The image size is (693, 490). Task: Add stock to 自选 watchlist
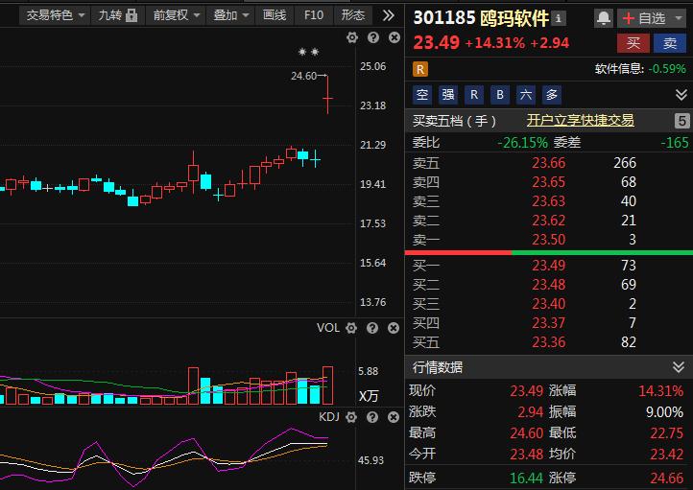point(643,18)
